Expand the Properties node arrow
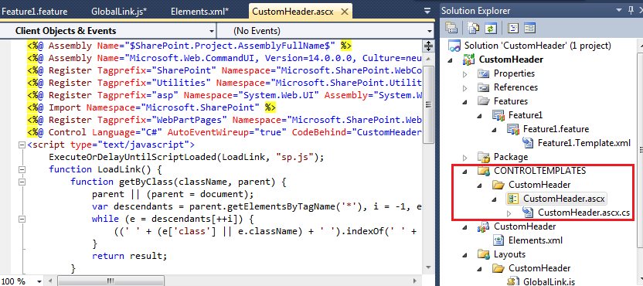This screenshot has width=643, height=286. point(465,74)
